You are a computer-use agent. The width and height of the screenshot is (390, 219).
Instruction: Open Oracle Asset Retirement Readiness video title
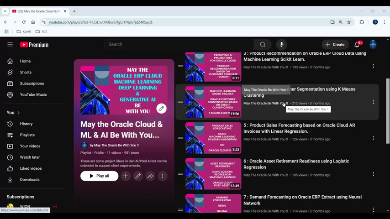pos(296,164)
